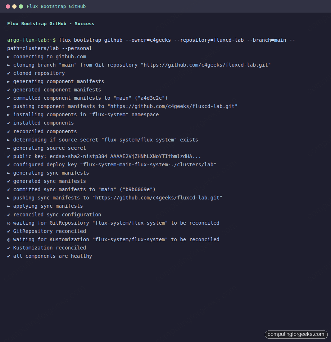This screenshot has width=331, height=342.
Task: Click the arrow marker before 'connecting to github.com'
Action: click(9, 57)
